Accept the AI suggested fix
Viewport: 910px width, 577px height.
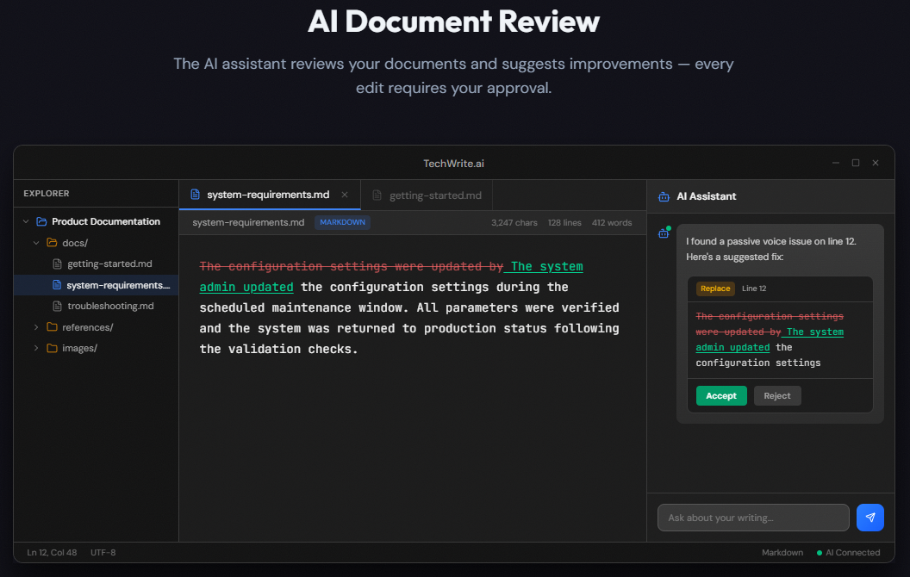tap(721, 395)
